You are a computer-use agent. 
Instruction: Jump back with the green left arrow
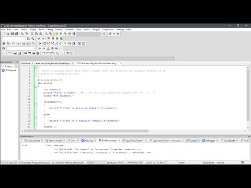(x=39, y=39)
